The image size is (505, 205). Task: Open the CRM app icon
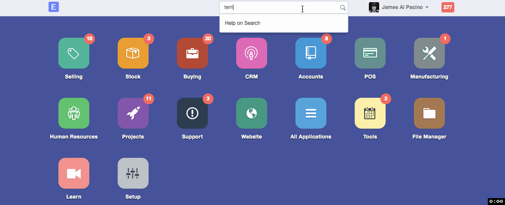point(252,53)
